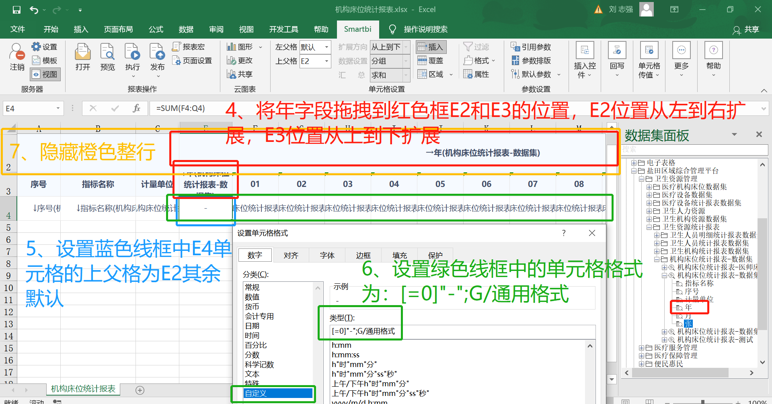Image resolution: width=772 pixels, height=404 pixels.
Task: Open the 公式 ribbon tab
Action: 156,29
